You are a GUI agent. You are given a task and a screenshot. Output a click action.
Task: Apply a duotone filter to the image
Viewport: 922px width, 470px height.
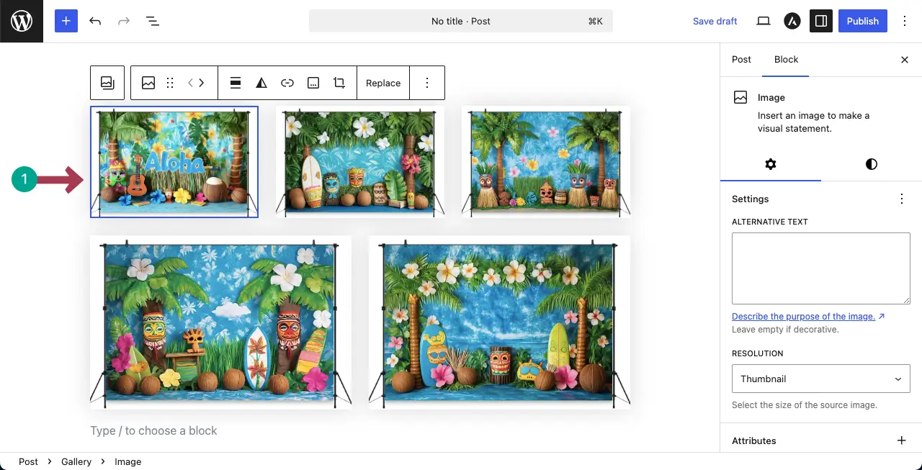(x=261, y=82)
